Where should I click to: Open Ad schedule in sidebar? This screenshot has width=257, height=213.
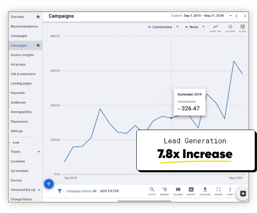click(x=20, y=171)
